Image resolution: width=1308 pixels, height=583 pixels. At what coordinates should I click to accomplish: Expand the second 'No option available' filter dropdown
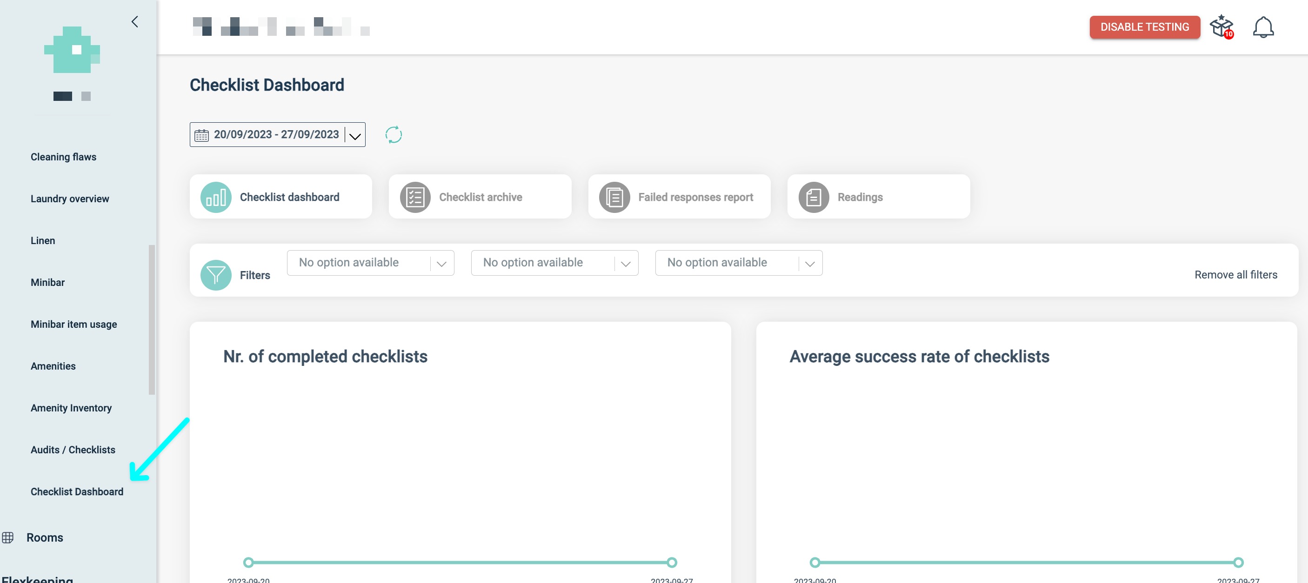pos(554,263)
